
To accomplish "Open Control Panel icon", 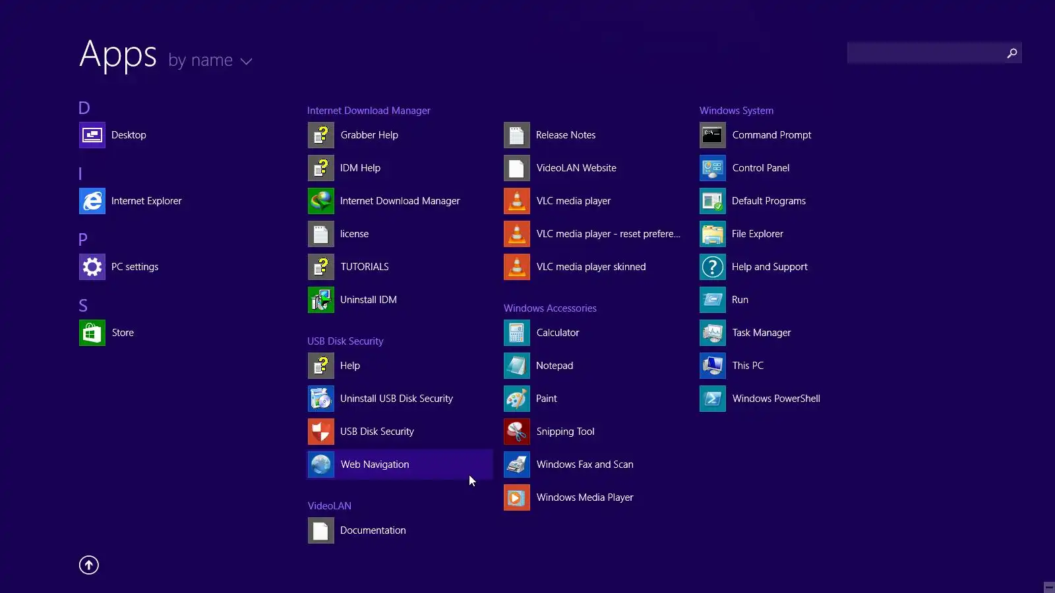I will [713, 168].
